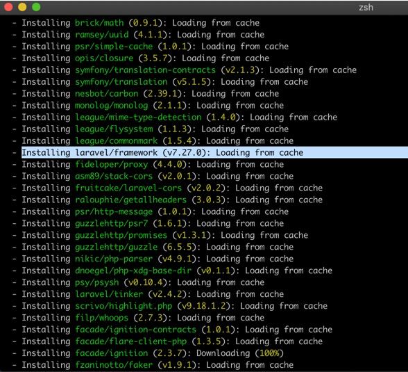Click the ramsey/uuid package name
Screen dimensions: 408x372
click(x=102, y=35)
